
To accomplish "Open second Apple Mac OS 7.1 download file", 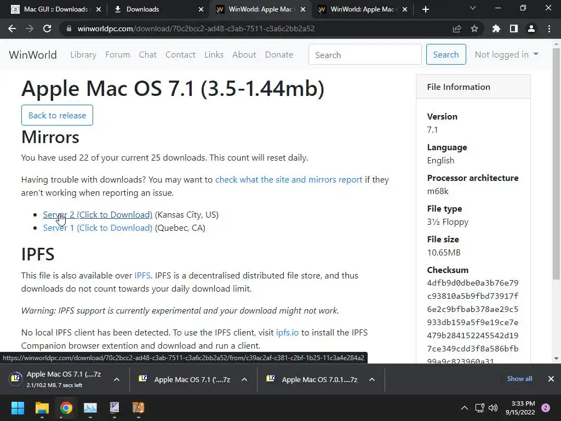I will point(186,379).
